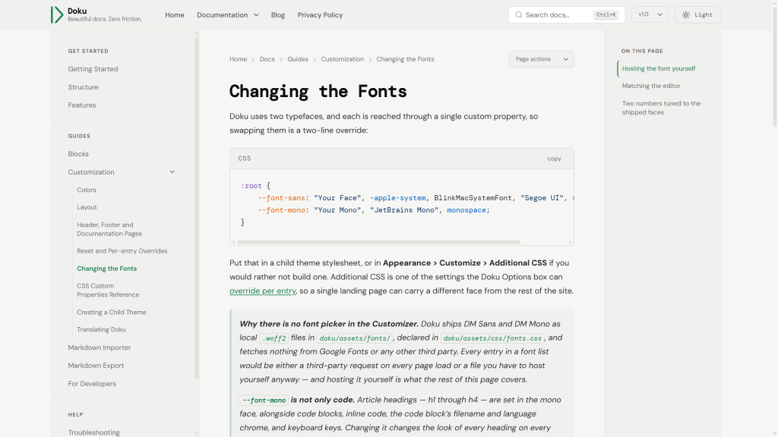Open Translating Doku in sidebar
Screen dimensions: 778x437
click(x=101, y=329)
